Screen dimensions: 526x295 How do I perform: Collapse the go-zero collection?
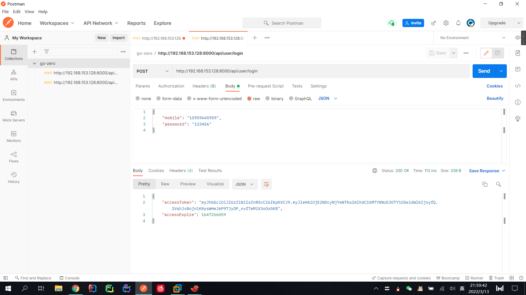(35, 63)
